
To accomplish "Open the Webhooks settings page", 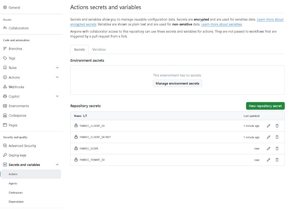I will point(17,87).
